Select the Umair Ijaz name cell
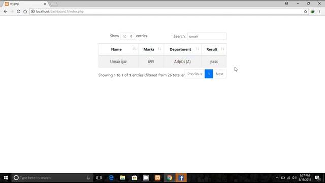Screen dimensions: 325x183 [x=118, y=62]
